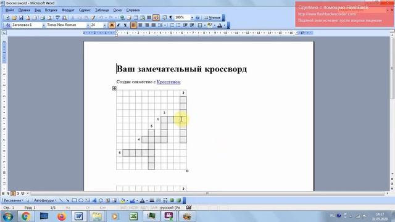The height and width of the screenshot is (222, 395).
Task: Click the Format Painter brush
Action: point(93,18)
